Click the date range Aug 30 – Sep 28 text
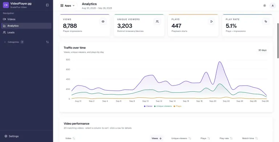This screenshot has width=279, height=142. pos(97,8)
